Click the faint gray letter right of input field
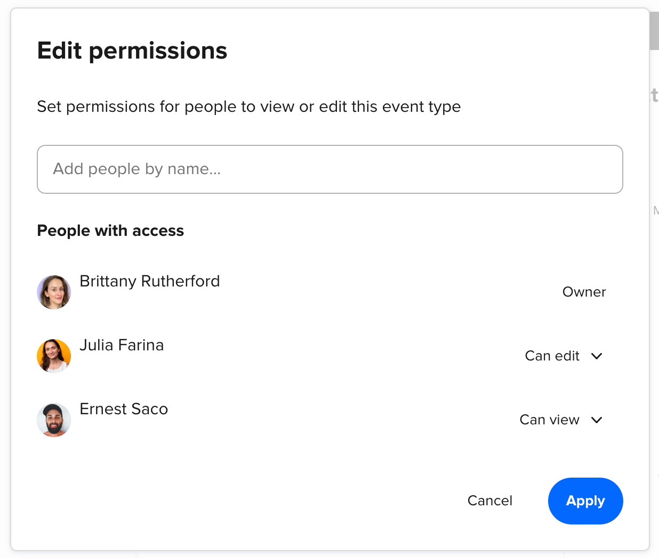The height and width of the screenshot is (558, 659). [656, 211]
